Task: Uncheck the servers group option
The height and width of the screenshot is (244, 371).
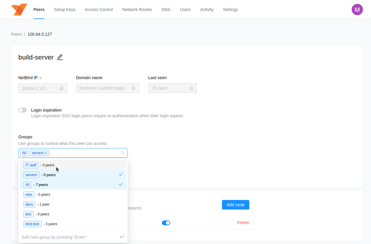Action: click(73, 175)
